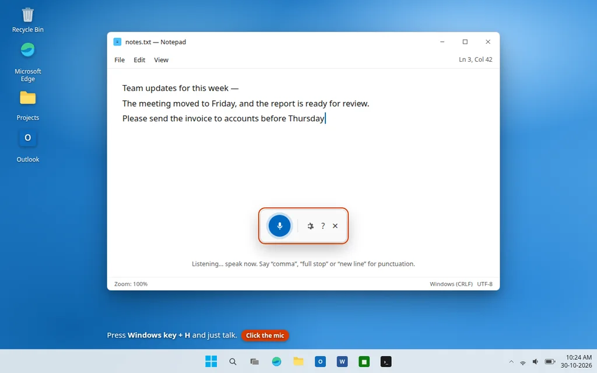
Task: Click the Ln 3, Col 42 indicator
Action: point(476,59)
